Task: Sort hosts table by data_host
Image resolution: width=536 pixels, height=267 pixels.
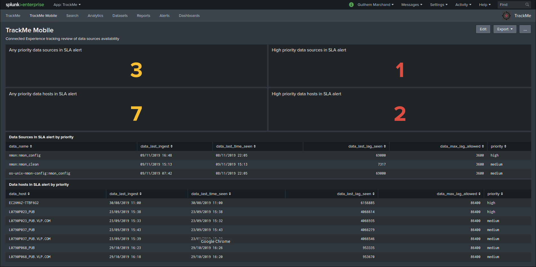Action: [x=19, y=194]
